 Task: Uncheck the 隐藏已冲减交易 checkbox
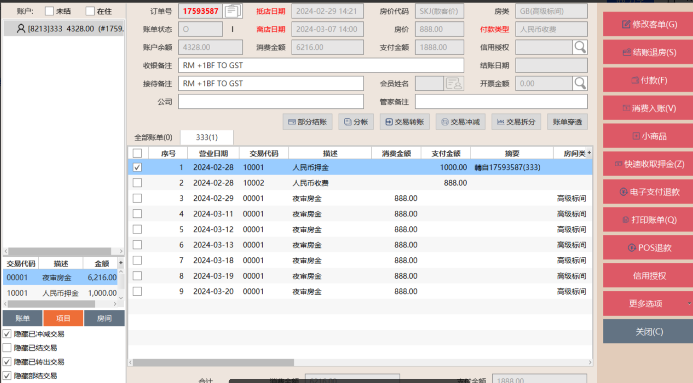(x=7, y=334)
